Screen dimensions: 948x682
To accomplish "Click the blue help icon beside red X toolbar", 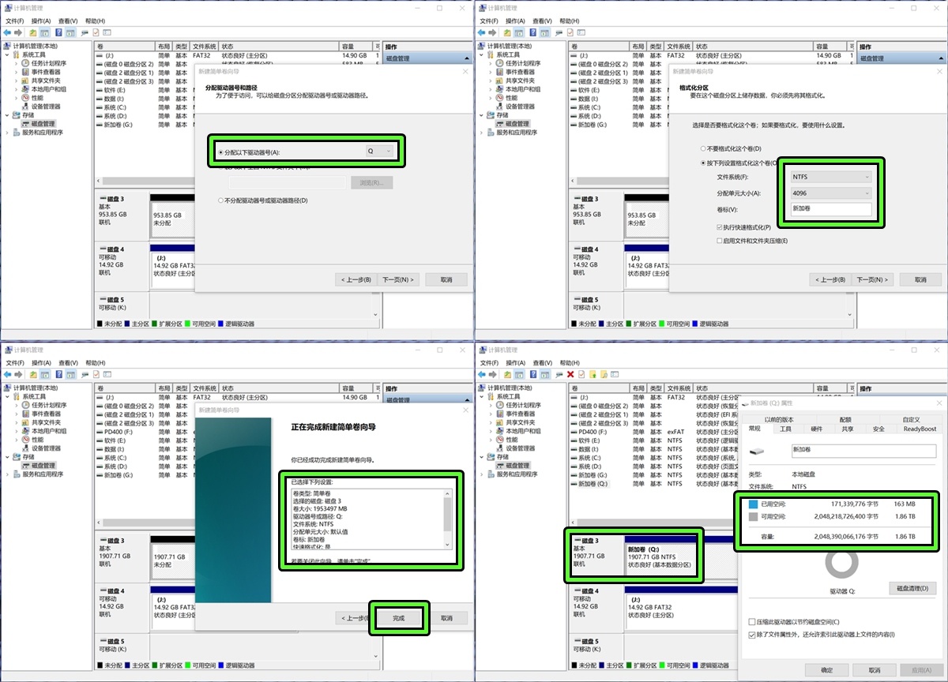I will [533, 374].
